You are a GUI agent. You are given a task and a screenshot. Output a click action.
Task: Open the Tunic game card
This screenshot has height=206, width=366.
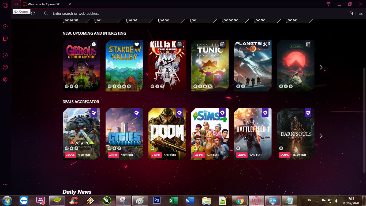point(210,66)
